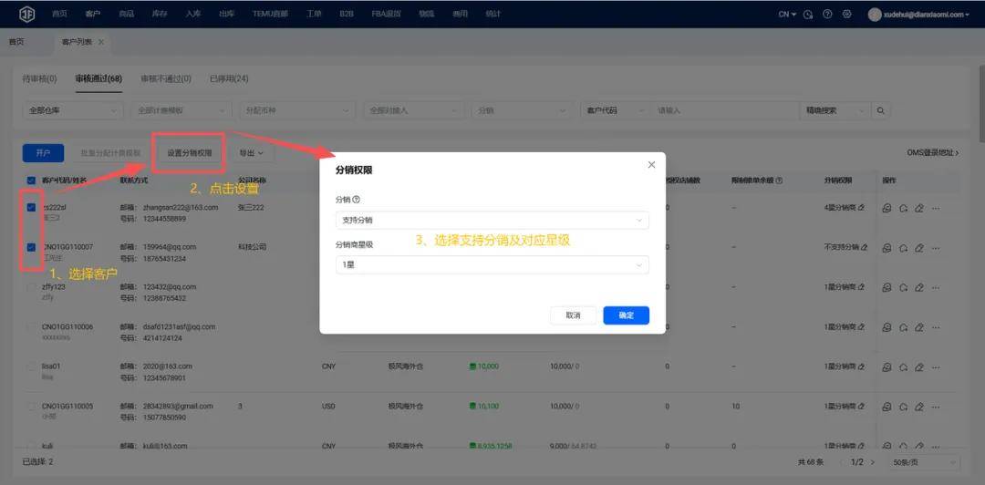Click the 取消 button in dialog
This screenshot has width=985, height=485.
pyautogui.click(x=573, y=315)
